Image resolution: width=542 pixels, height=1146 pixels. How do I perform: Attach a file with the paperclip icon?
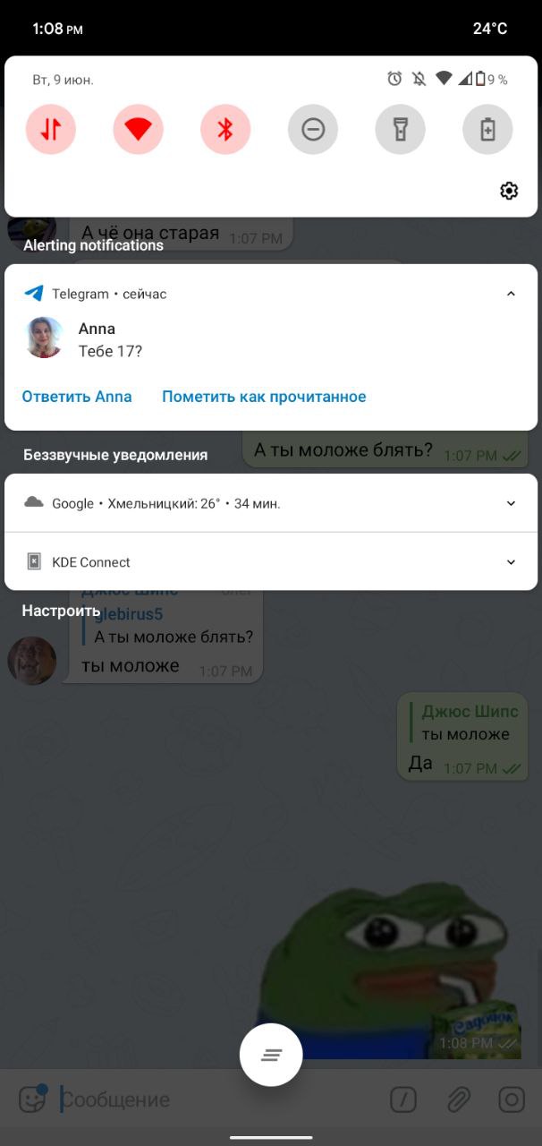coord(459,1099)
